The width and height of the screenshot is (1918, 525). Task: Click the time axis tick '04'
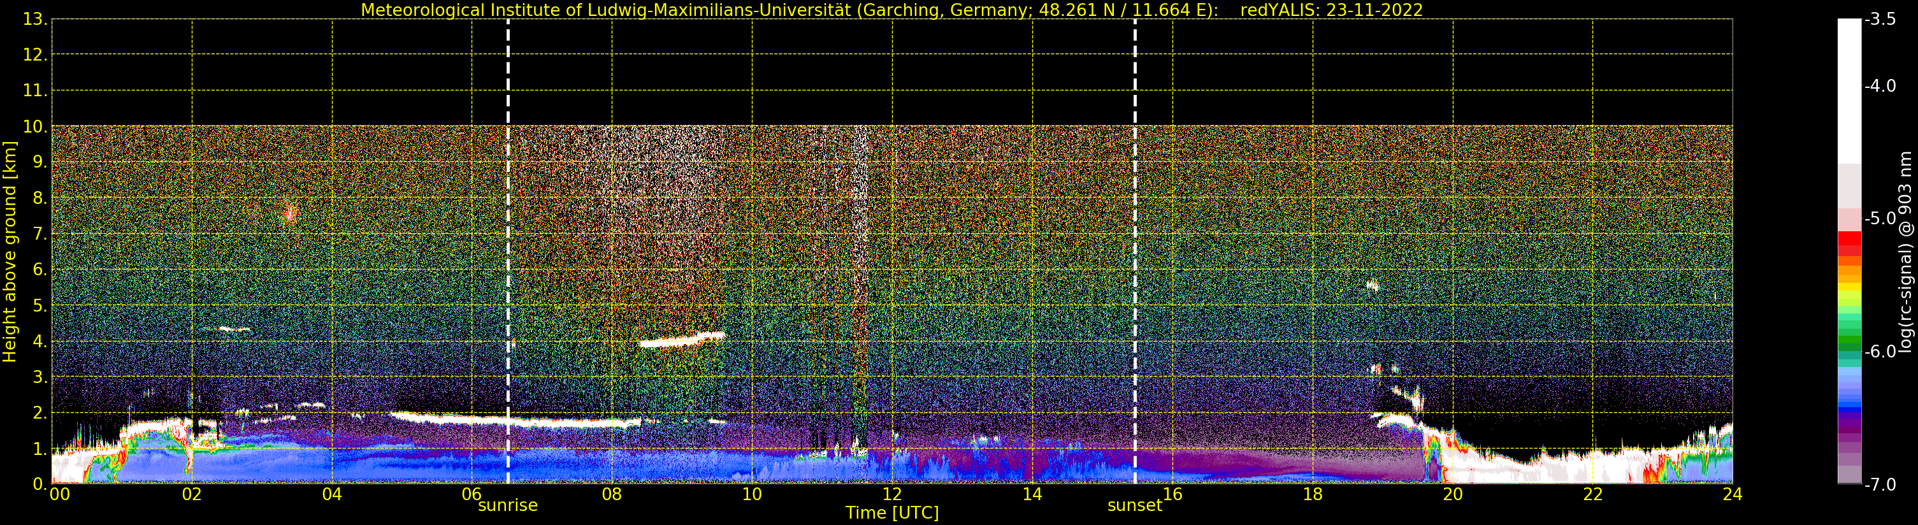(332, 494)
